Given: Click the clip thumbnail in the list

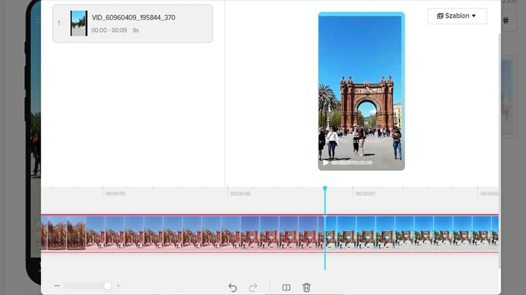Looking at the screenshot, I should pyautogui.click(x=78, y=23).
